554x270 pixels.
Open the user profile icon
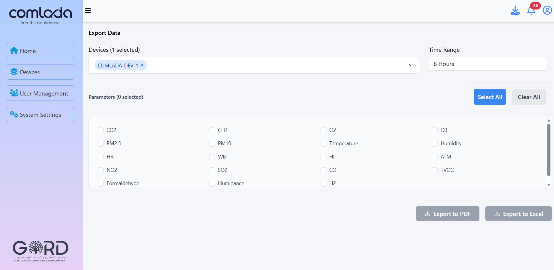point(547,11)
